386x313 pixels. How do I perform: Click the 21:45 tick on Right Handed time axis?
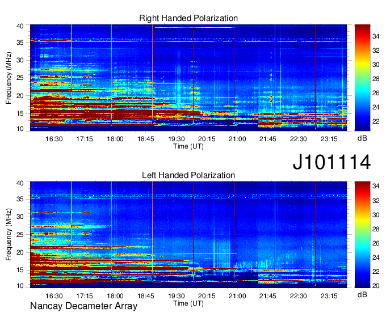tap(267, 139)
